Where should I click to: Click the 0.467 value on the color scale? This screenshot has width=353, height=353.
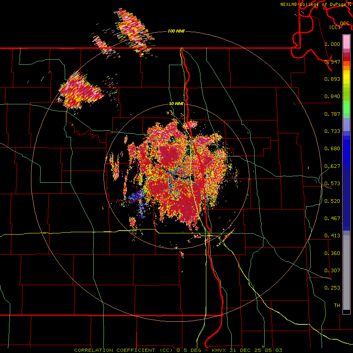click(332, 218)
